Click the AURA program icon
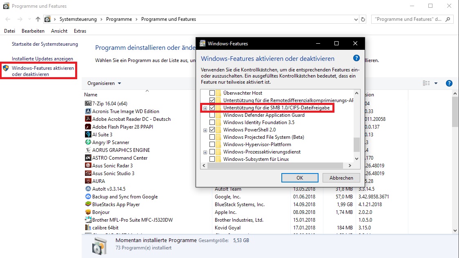 click(x=88, y=181)
